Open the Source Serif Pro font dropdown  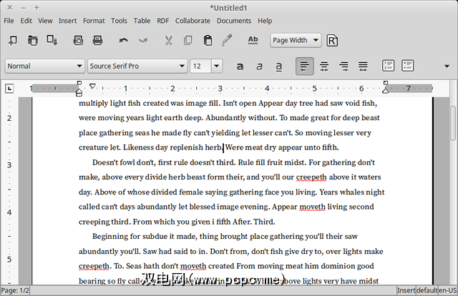pyautogui.click(x=137, y=66)
